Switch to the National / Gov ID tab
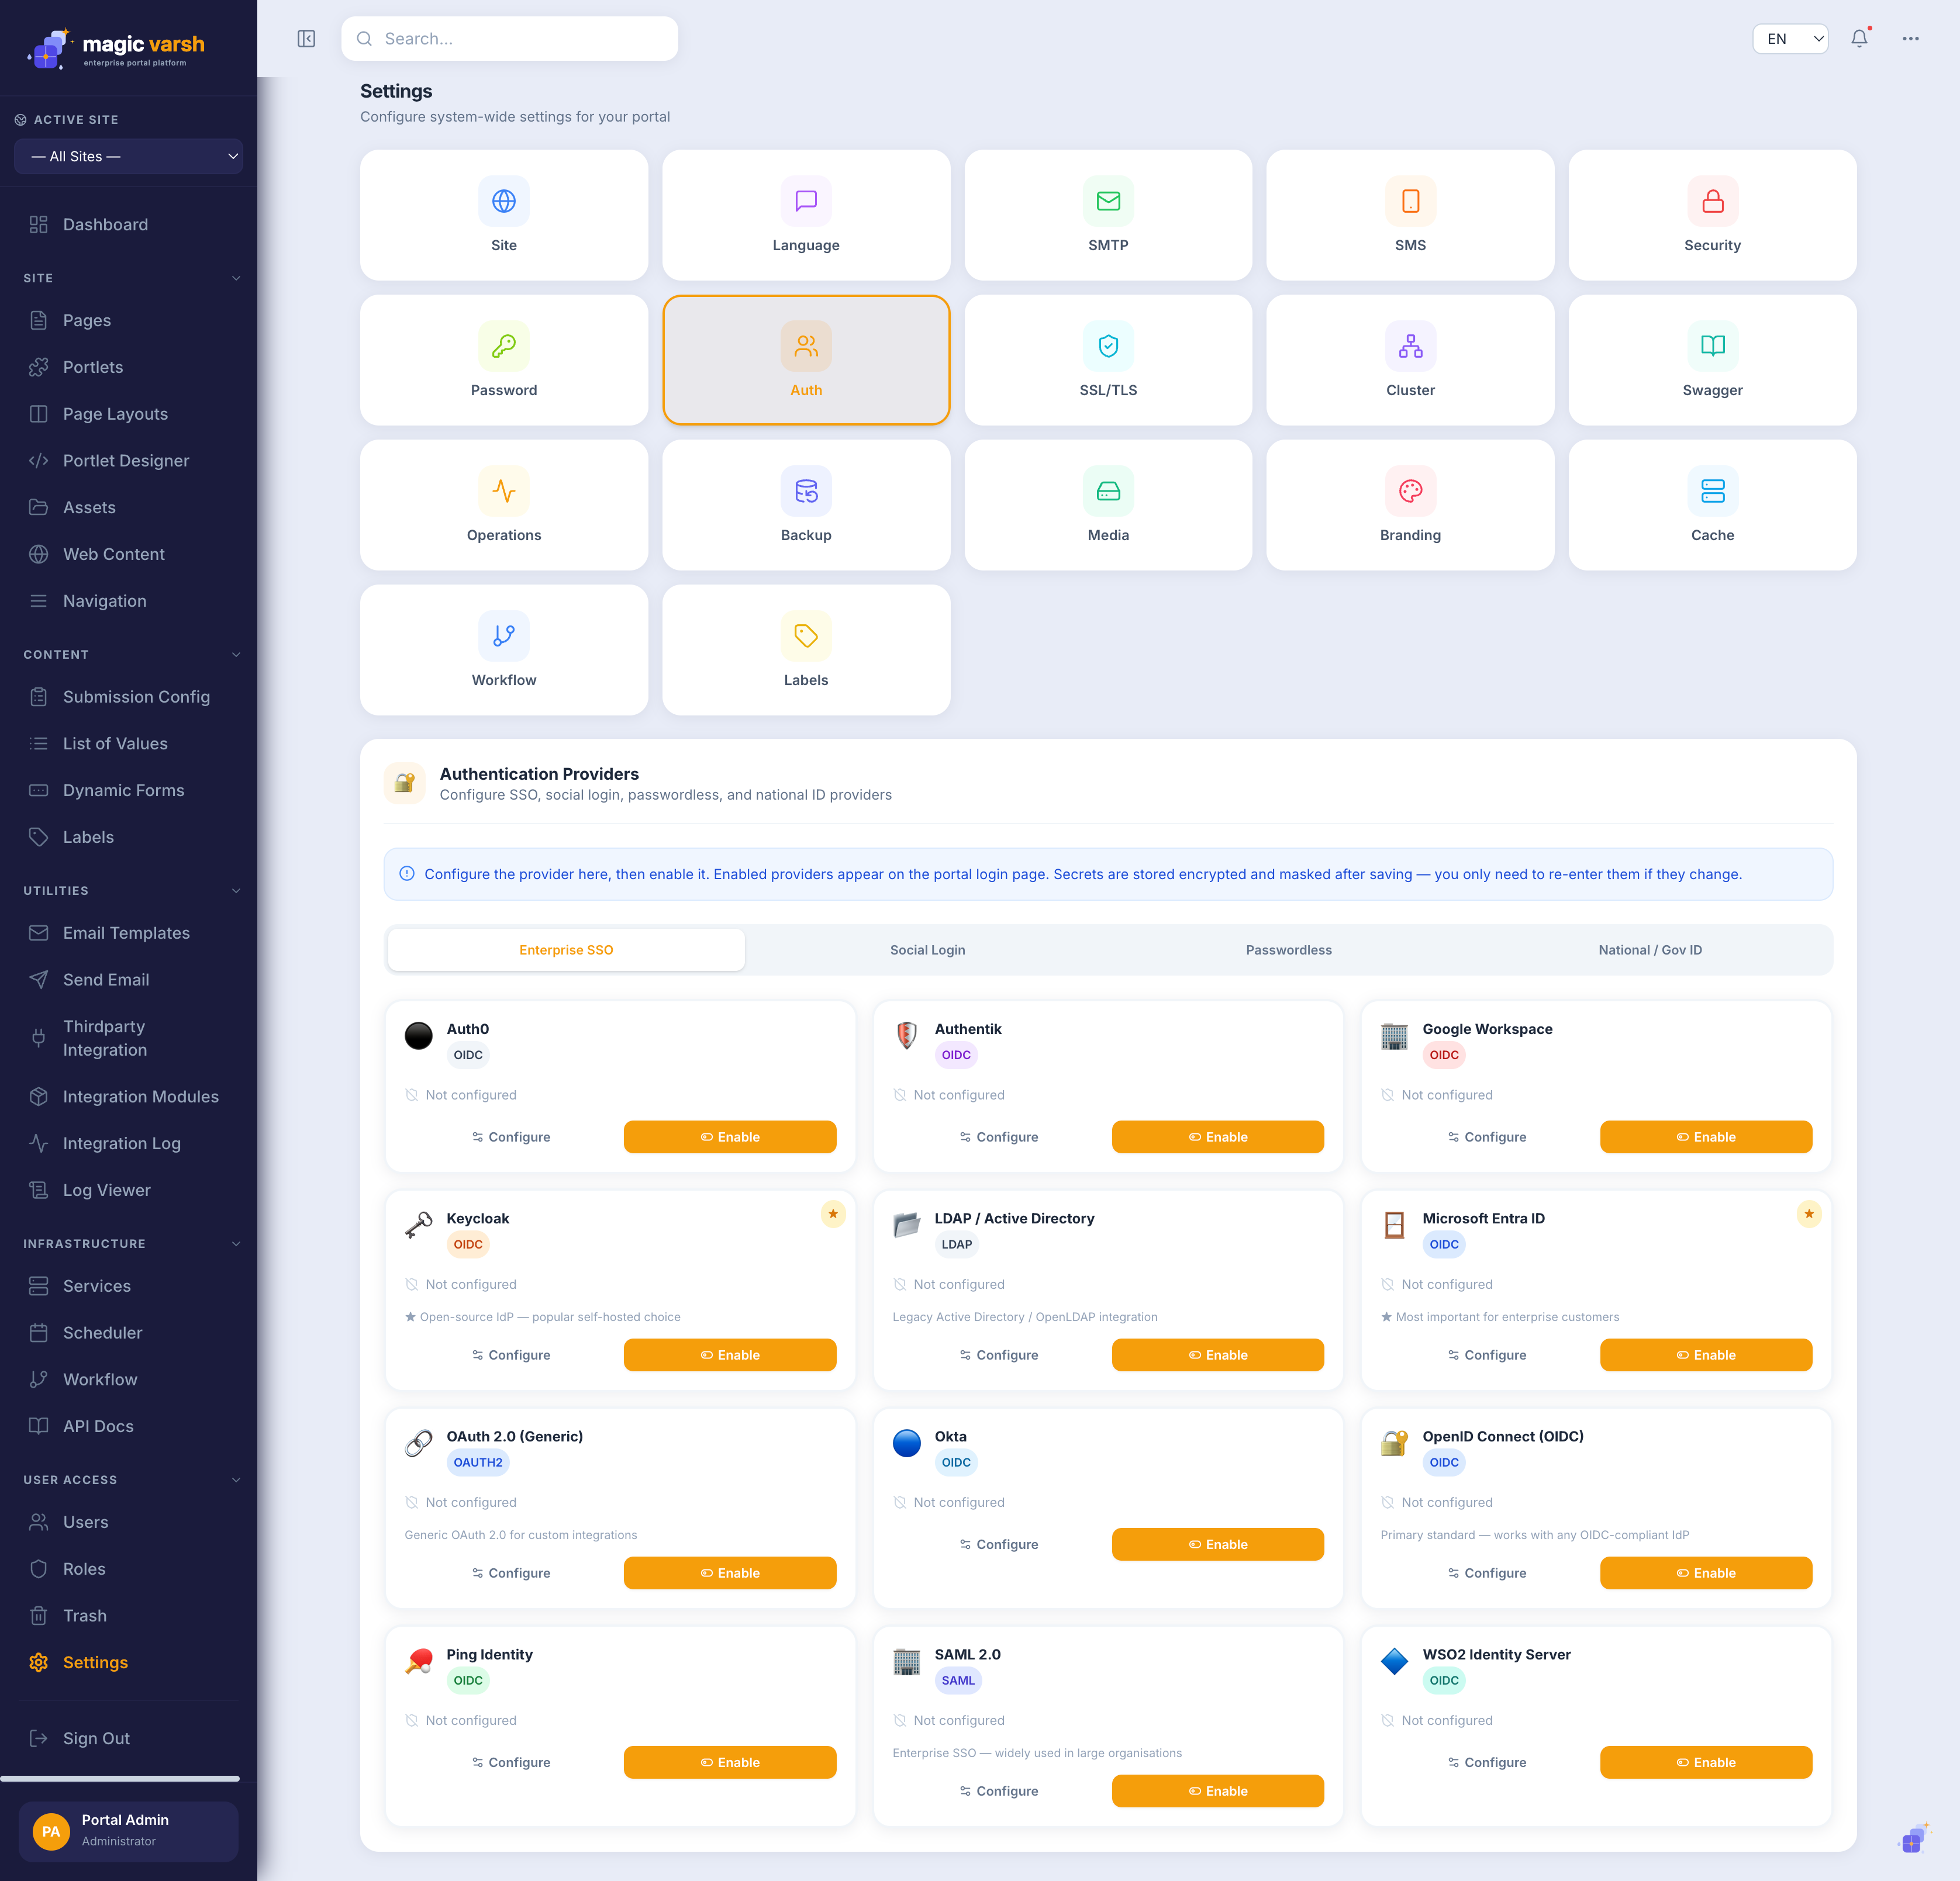 (1650, 949)
